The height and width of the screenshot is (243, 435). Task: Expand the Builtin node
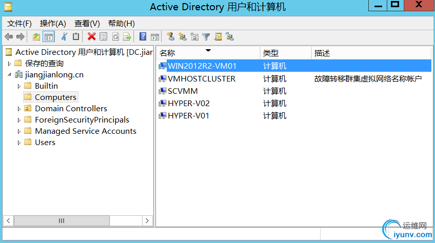pyautogui.click(x=19, y=86)
